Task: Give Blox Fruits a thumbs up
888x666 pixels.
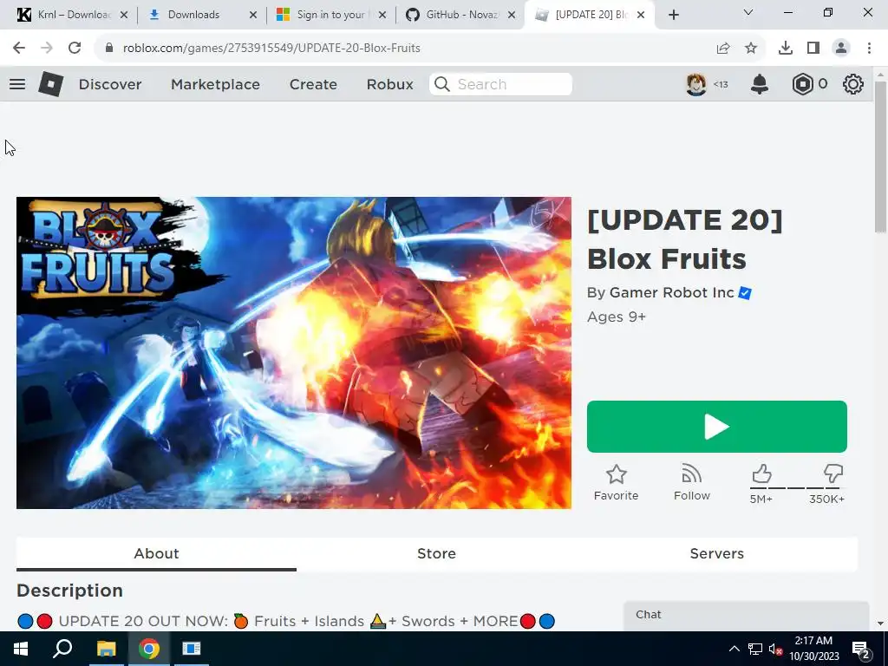Action: [x=761, y=473]
